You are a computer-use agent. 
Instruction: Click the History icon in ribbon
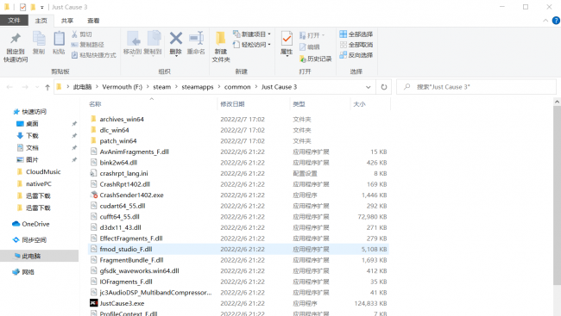[303, 59]
